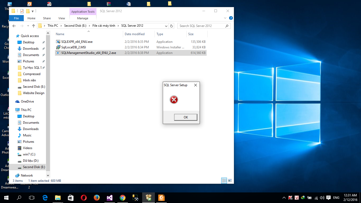Open Visual Studio from the taskbar

(109, 198)
